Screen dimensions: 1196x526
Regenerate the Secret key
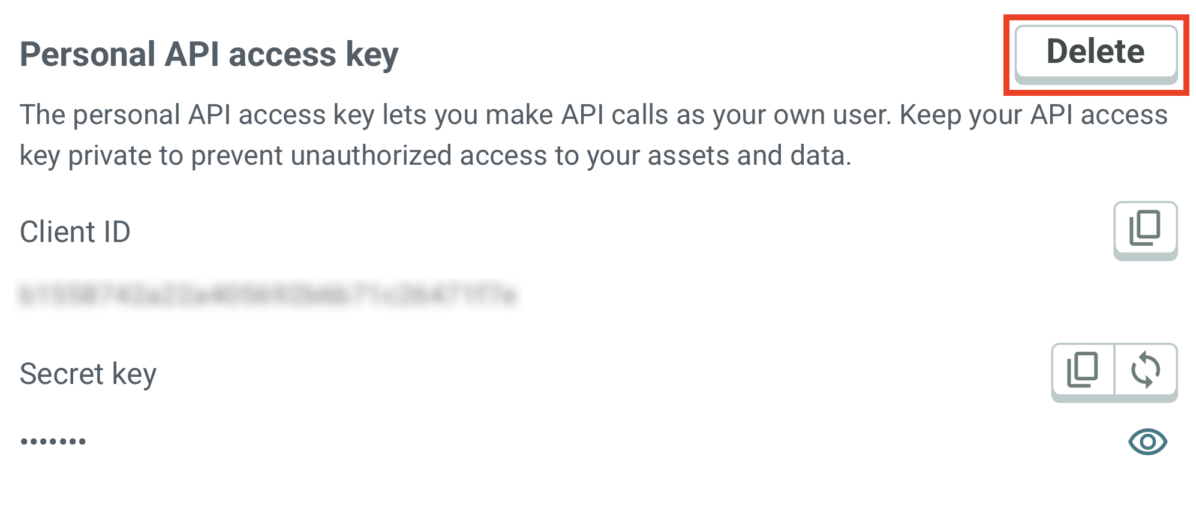pos(1146,370)
